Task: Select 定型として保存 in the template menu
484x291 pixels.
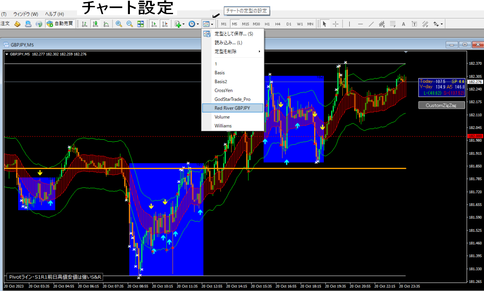Action: [234, 34]
